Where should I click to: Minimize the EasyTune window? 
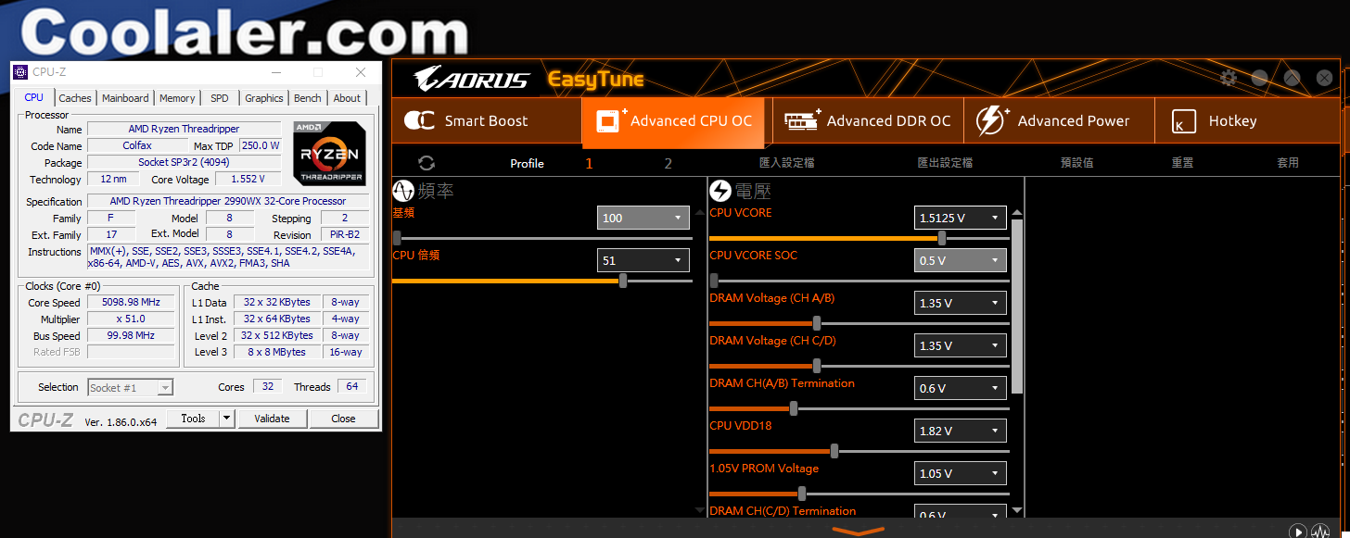pyautogui.click(x=1259, y=79)
